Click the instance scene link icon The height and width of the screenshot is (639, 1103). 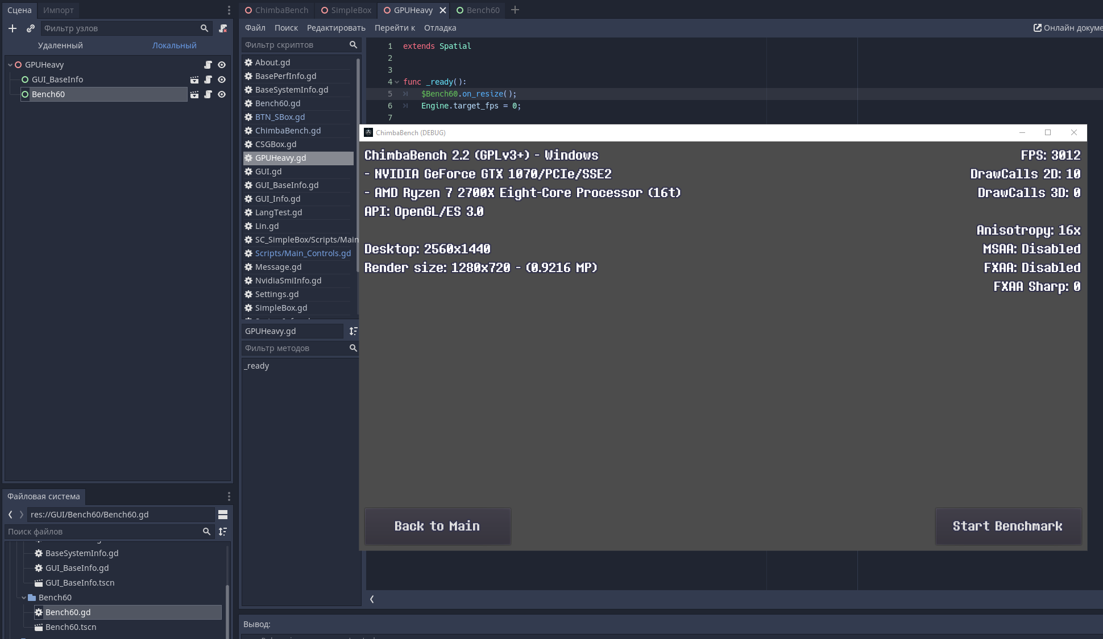[x=31, y=28]
